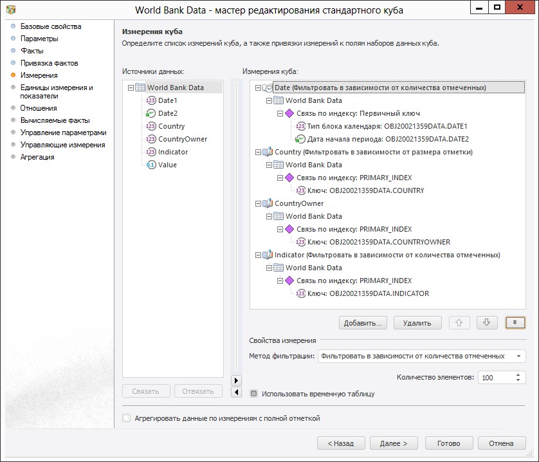Screen dimensions: 539x462
Task: Increase Количество элементов with stepper up arrow
Action: [518, 374]
